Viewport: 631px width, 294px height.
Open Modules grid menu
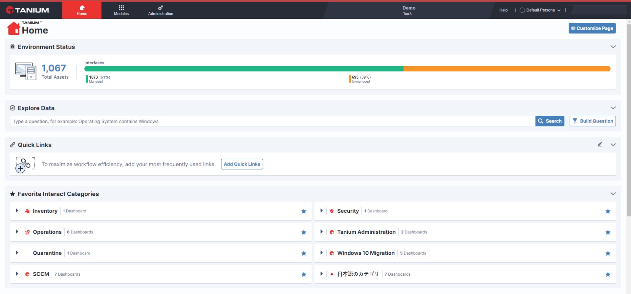tap(121, 10)
